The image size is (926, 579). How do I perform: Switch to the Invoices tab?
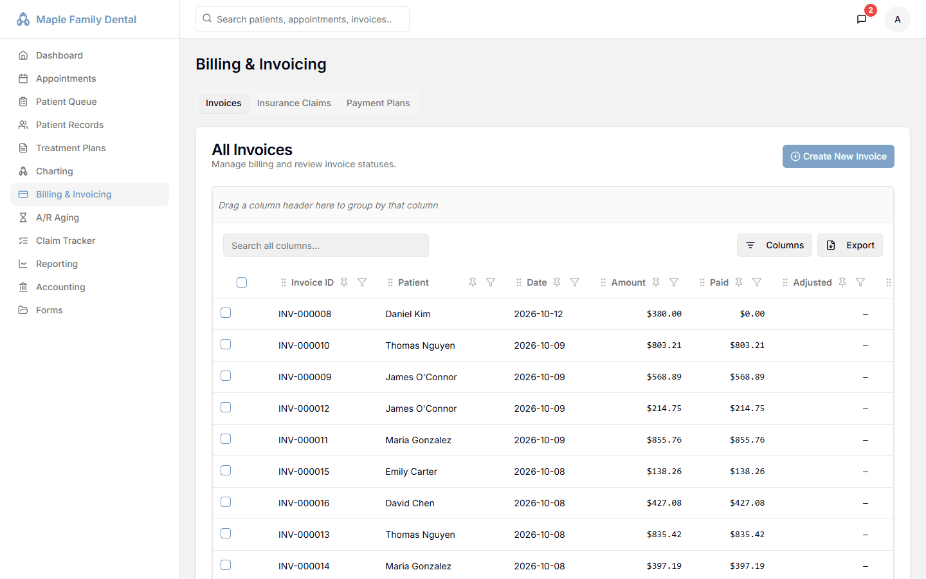click(x=224, y=103)
